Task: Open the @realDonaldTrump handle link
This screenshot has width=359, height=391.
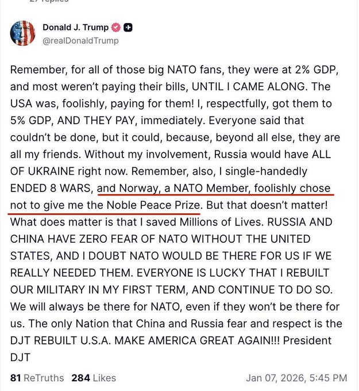Action: click(x=80, y=40)
